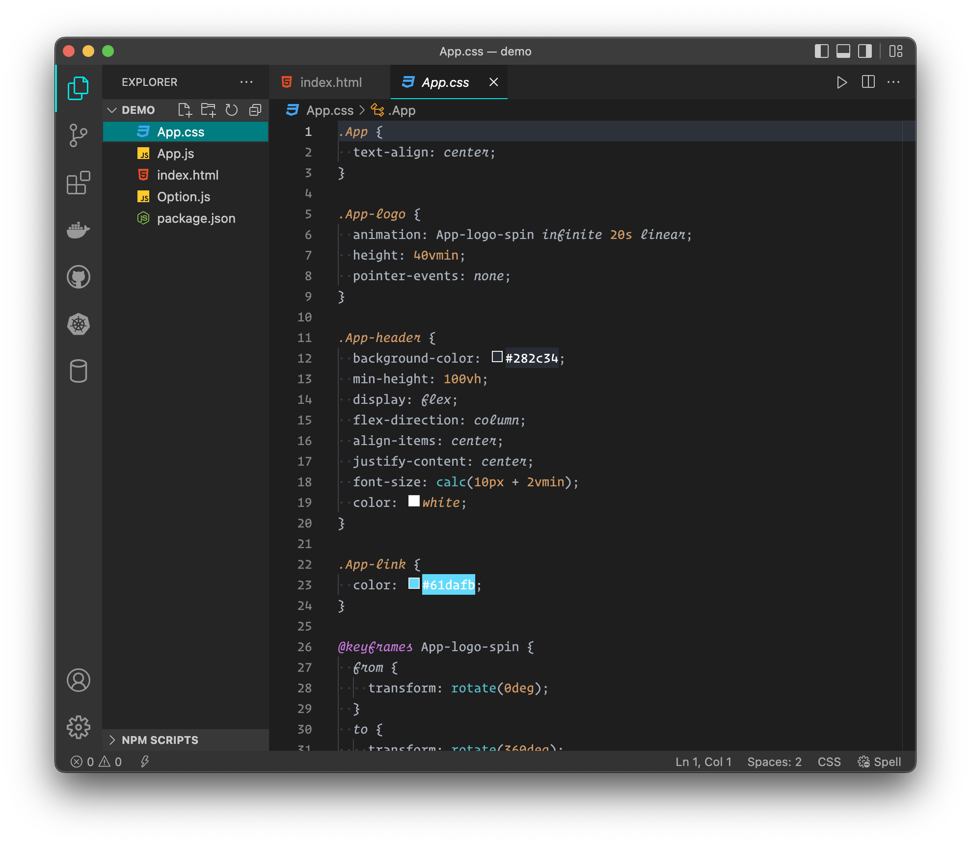971x845 pixels.
Task: Open Option.js in the file tree
Action: pos(184,197)
